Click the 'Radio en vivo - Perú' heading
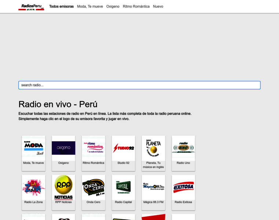Viewport: 279px width, 220px height. click(58, 104)
